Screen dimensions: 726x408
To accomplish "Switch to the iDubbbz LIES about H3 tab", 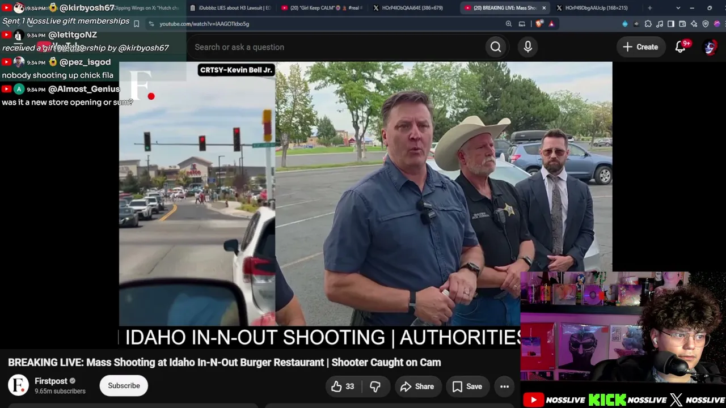I will (230, 8).
